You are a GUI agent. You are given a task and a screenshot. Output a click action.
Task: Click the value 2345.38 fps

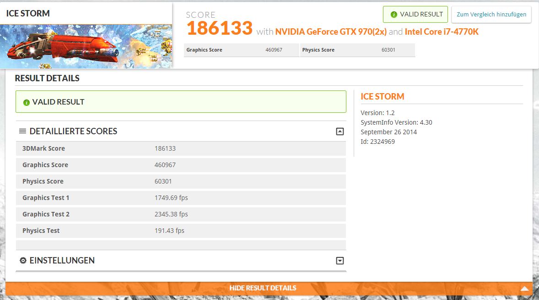point(171,214)
